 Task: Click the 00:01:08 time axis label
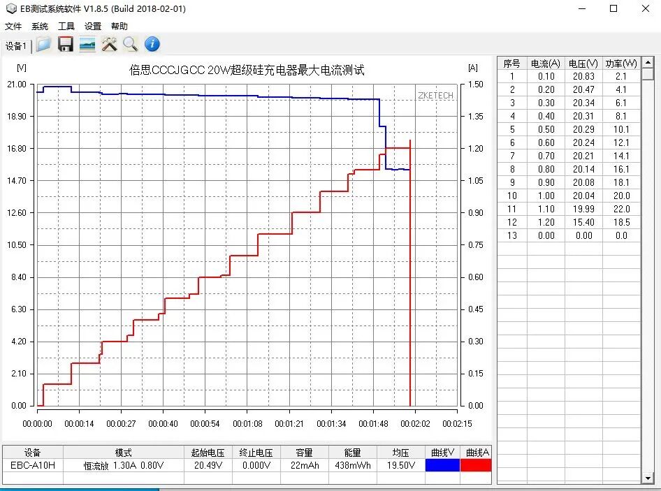[247, 423]
